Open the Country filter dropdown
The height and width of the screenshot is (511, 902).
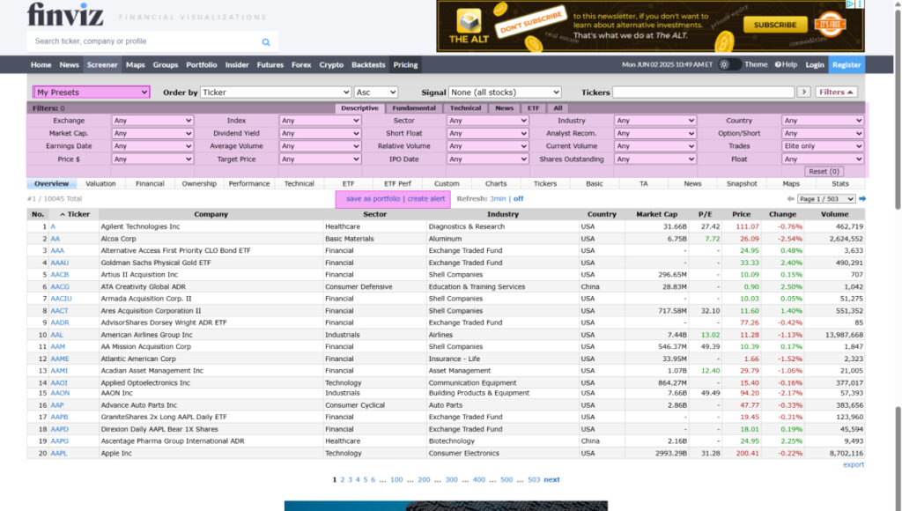click(x=823, y=121)
